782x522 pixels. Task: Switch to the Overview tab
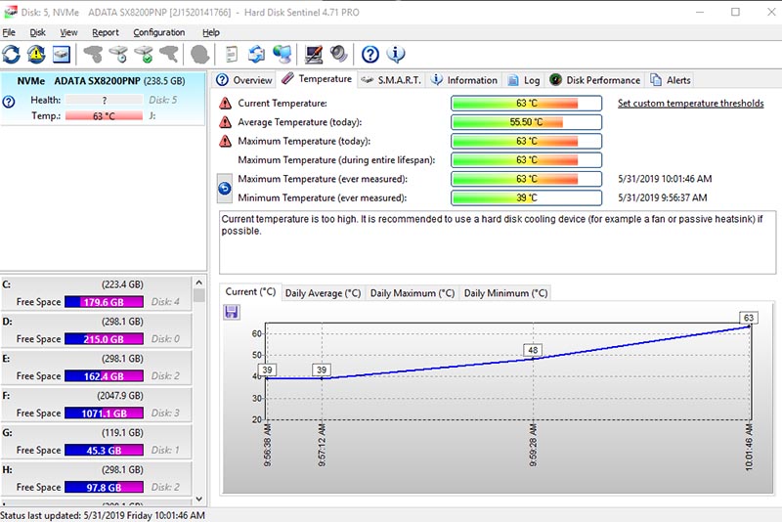pyautogui.click(x=245, y=80)
